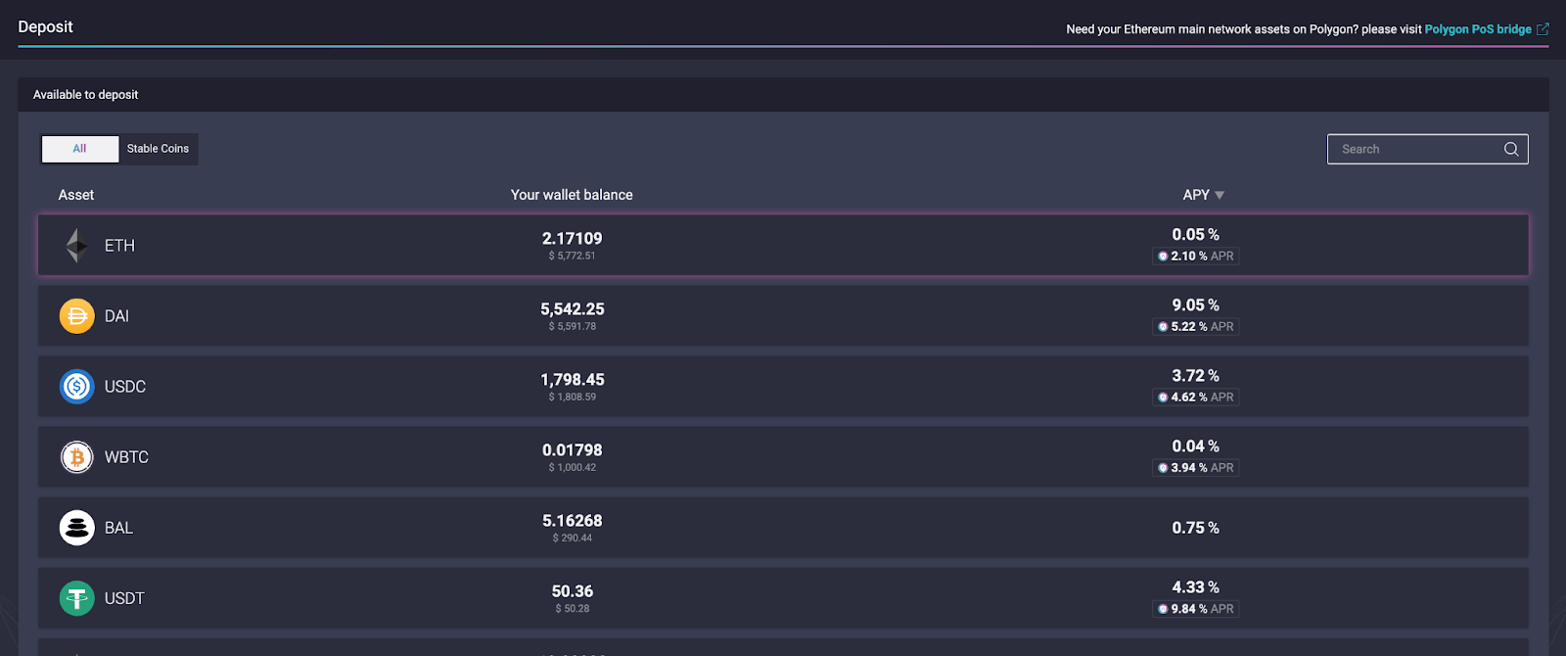The height and width of the screenshot is (656, 1566).
Task: Click the 5.22 % APR badge
Action: coord(1196,327)
